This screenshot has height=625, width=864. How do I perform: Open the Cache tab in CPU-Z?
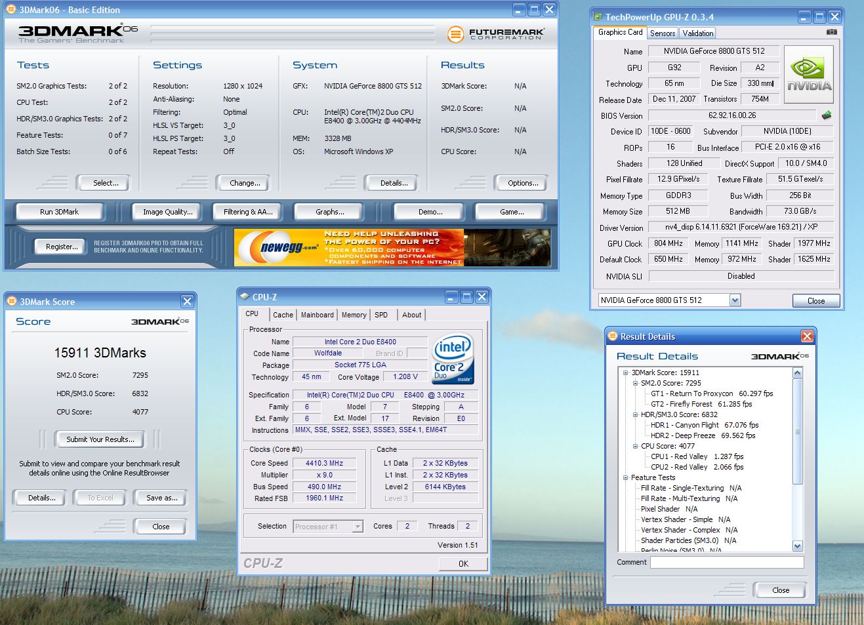coord(283,315)
